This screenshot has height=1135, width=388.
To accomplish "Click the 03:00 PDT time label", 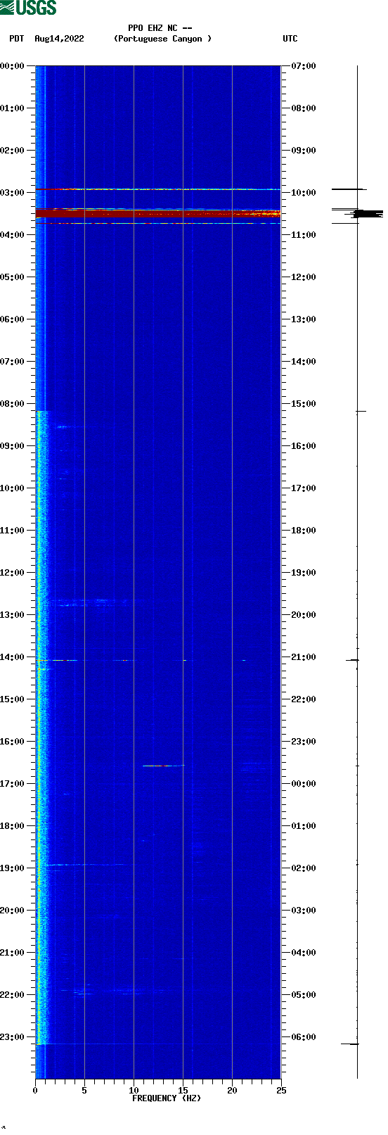I will [13, 192].
